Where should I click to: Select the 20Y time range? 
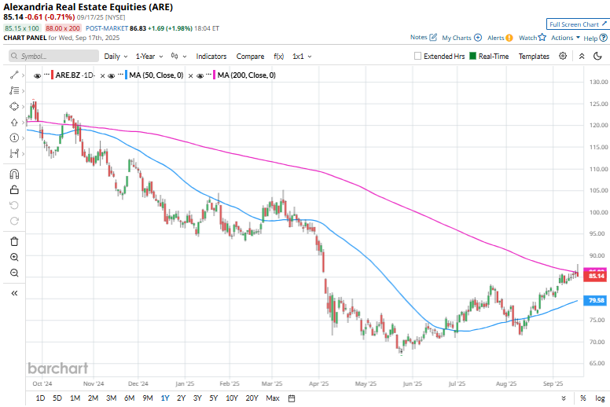(252, 398)
